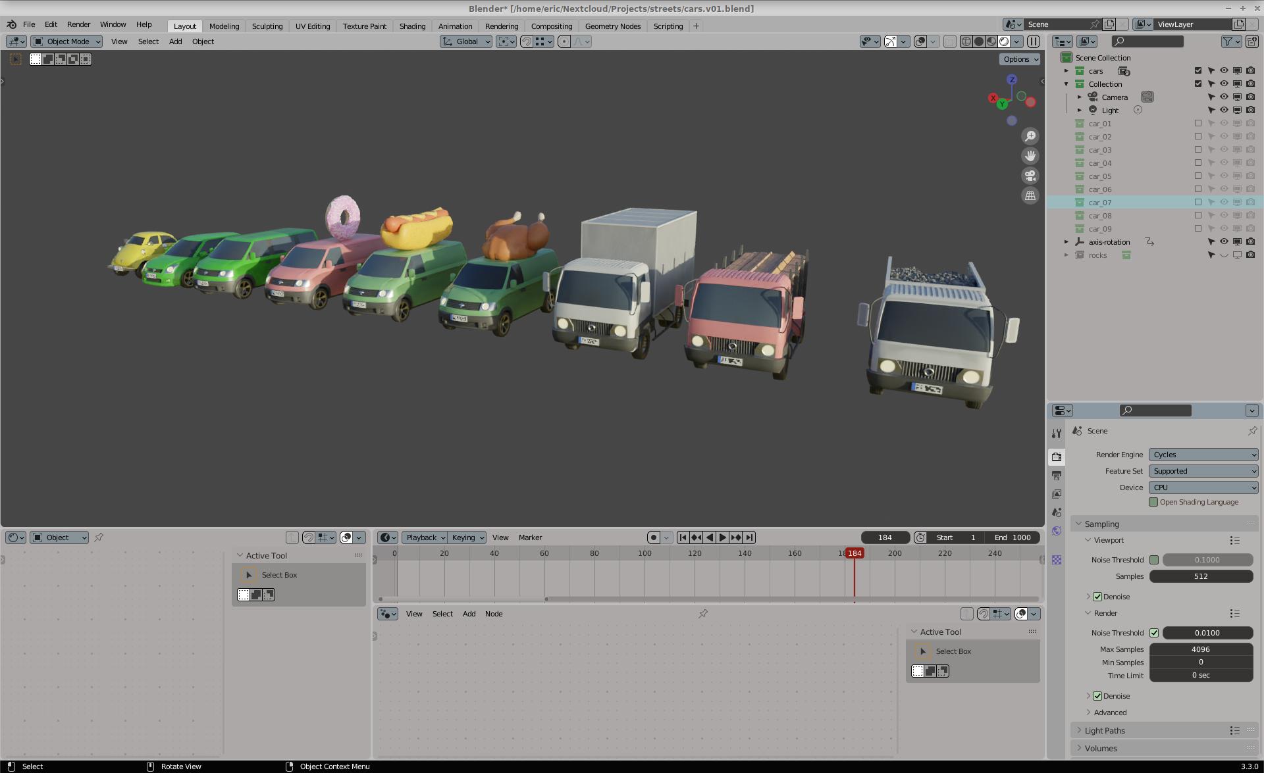The image size is (1264, 773).
Task: Open the Render Engine dropdown set to Cycles
Action: pos(1203,454)
